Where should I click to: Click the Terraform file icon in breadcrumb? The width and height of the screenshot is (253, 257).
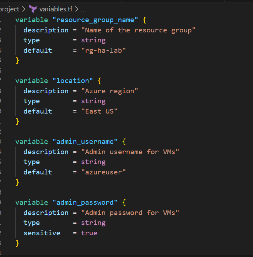pos(33,9)
